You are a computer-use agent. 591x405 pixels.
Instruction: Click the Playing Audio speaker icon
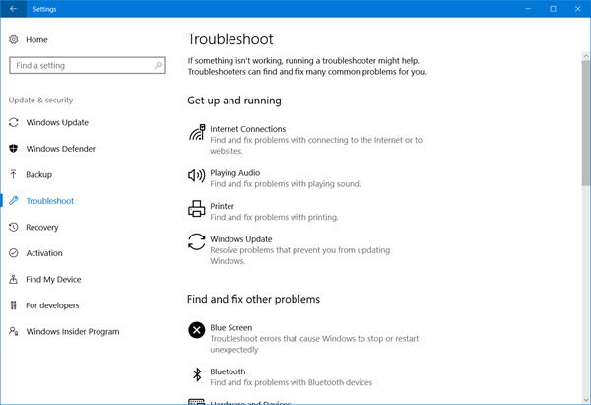[x=196, y=176]
